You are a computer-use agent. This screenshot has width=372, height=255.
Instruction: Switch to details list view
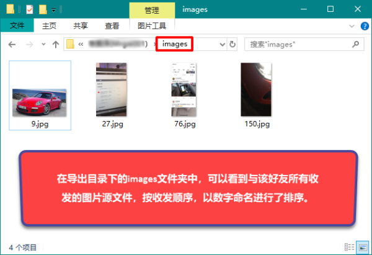point(350,246)
